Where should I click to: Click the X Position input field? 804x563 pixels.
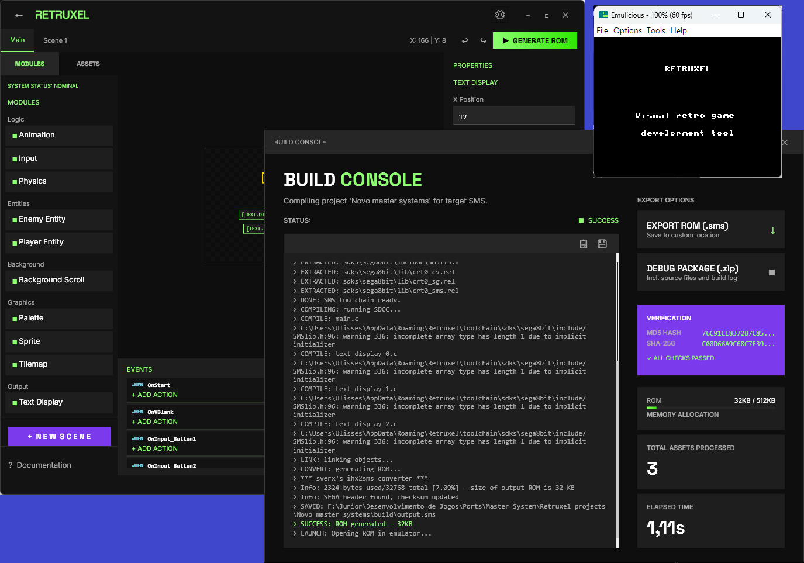coord(513,116)
